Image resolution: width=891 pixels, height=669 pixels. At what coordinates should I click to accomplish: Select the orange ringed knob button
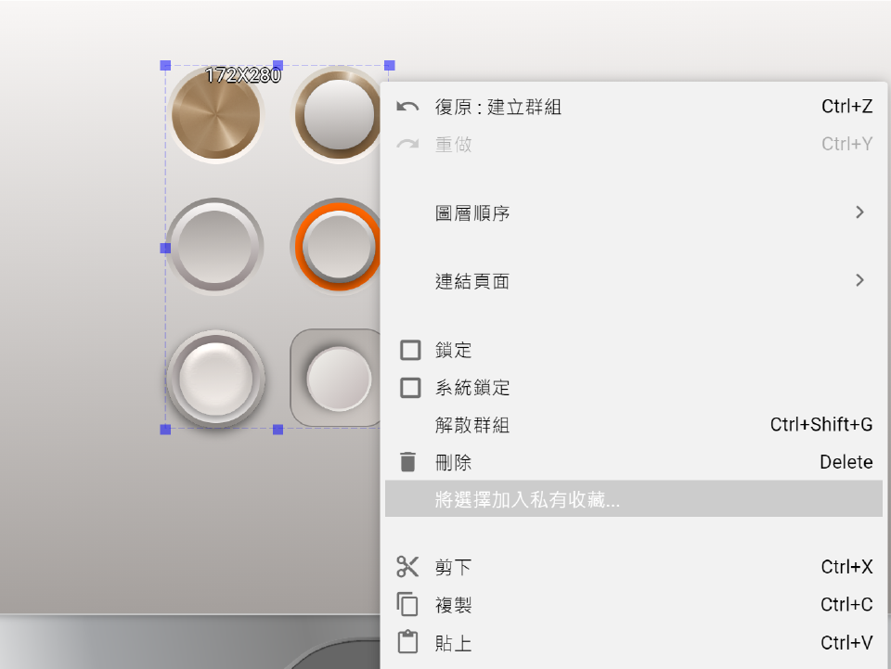(x=336, y=246)
